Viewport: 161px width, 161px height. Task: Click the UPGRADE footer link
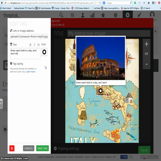pos(79,157)
